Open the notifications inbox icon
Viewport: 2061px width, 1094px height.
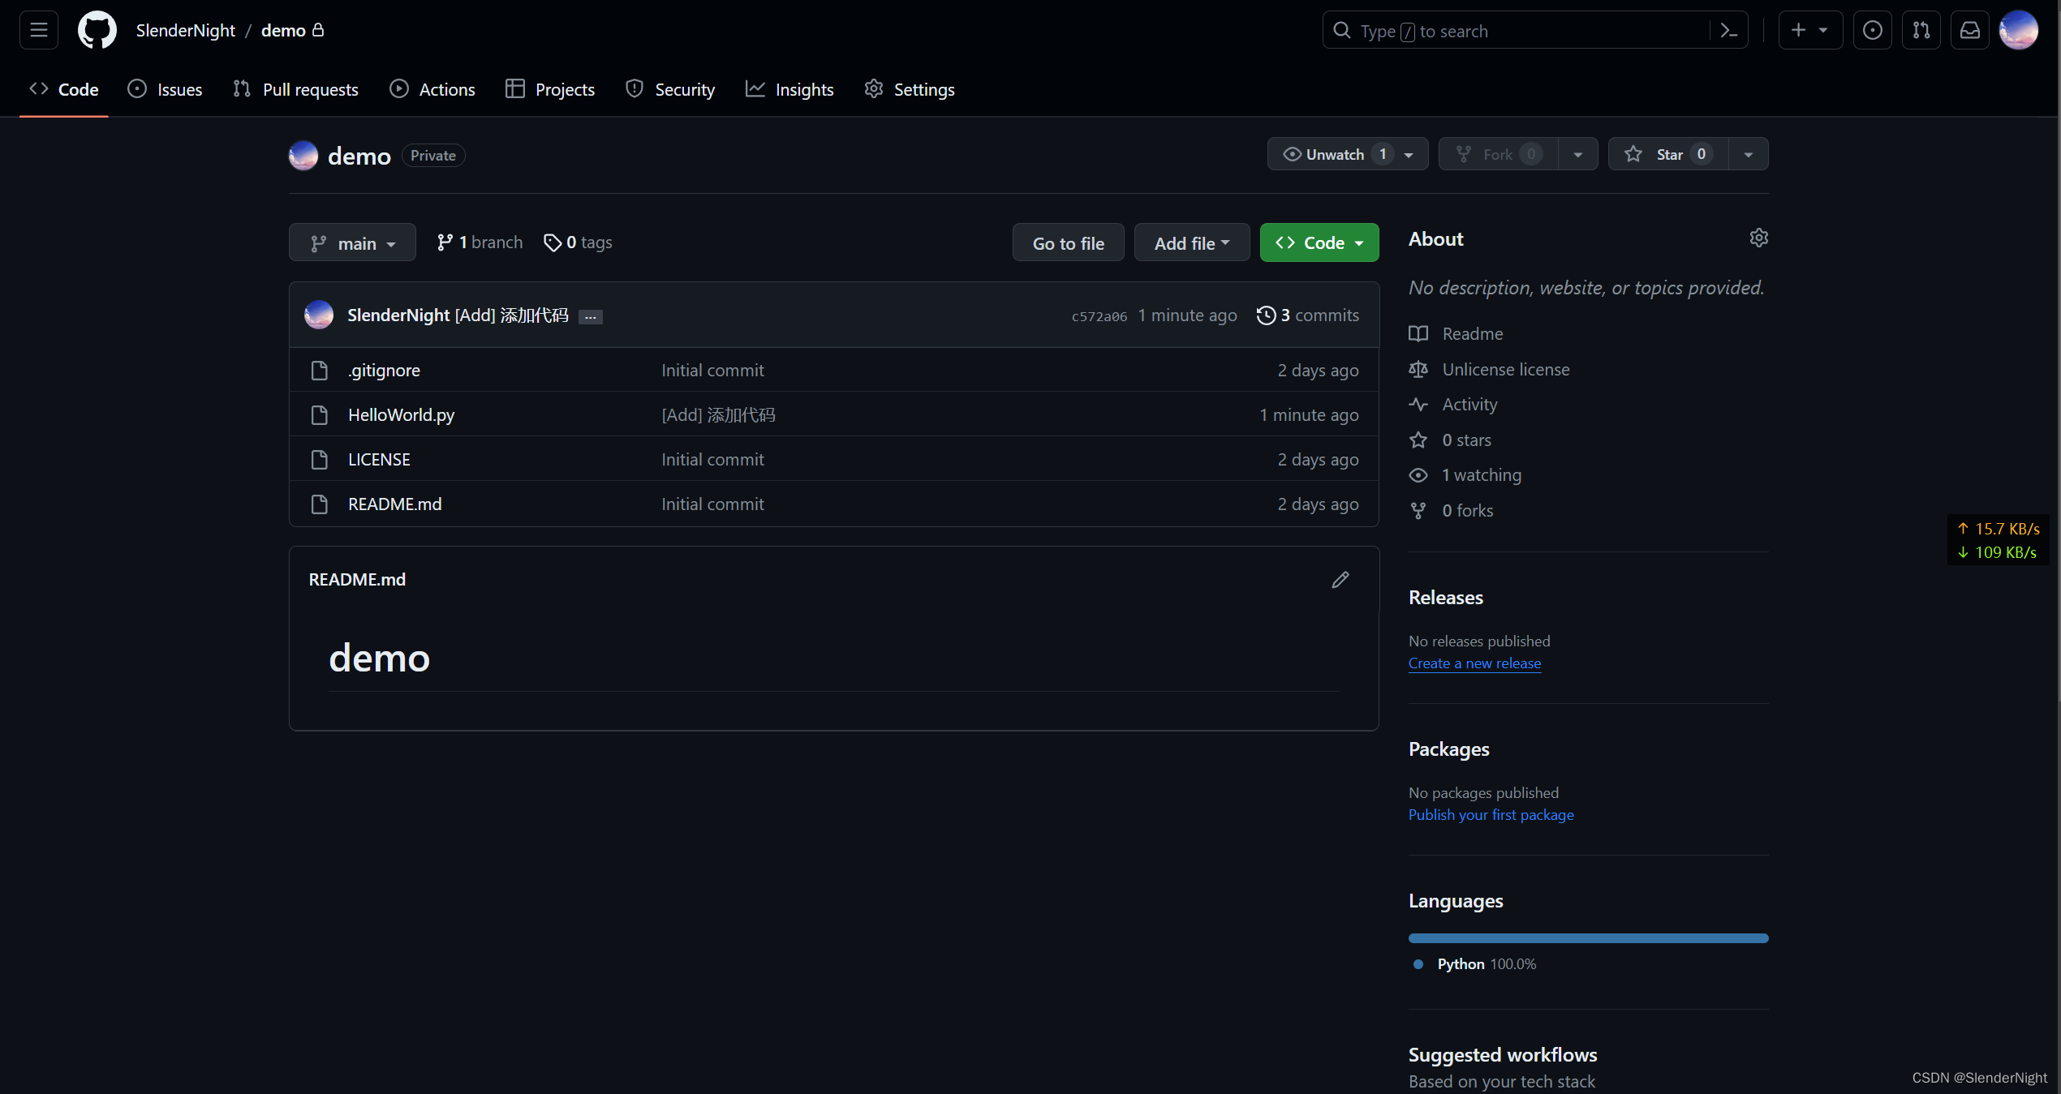1969,31
